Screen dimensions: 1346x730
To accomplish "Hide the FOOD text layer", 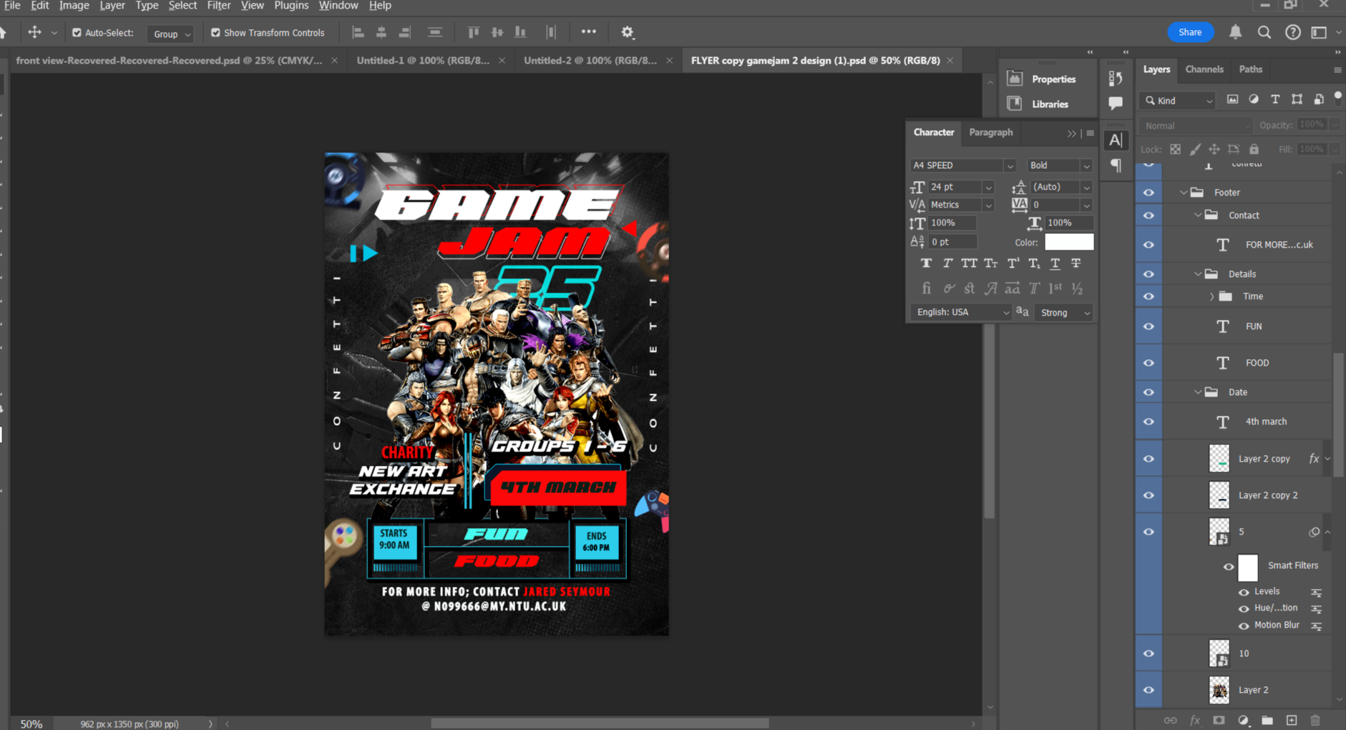I will pyautogui.click(x=1149, y=363).
